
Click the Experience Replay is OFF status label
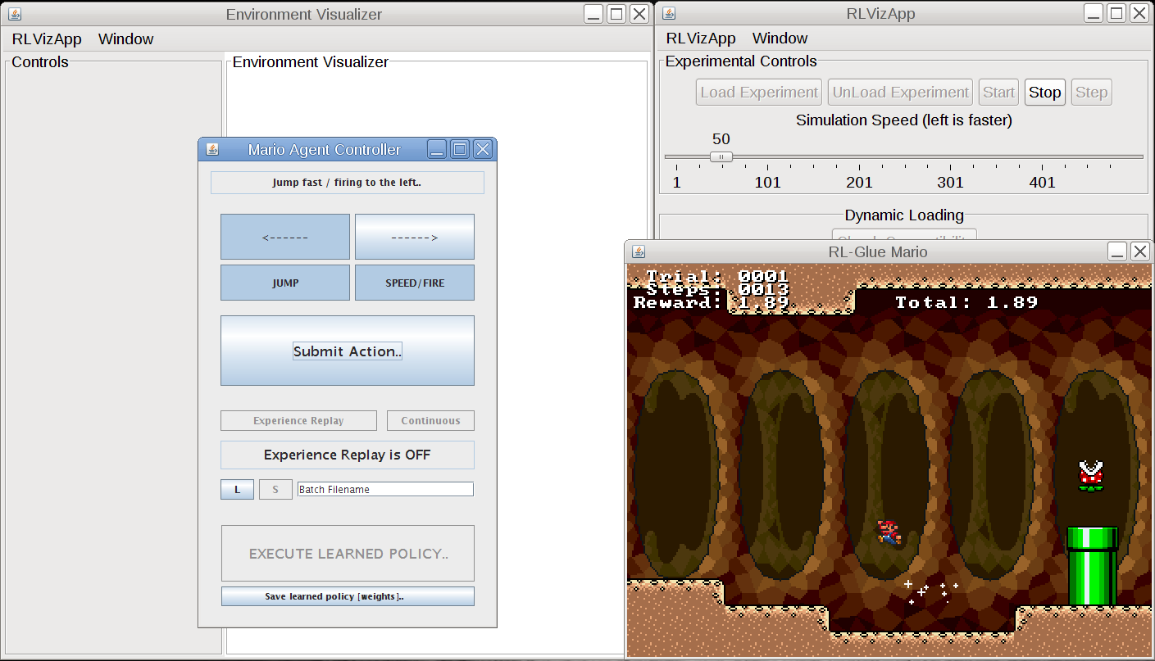click(347, 455)
